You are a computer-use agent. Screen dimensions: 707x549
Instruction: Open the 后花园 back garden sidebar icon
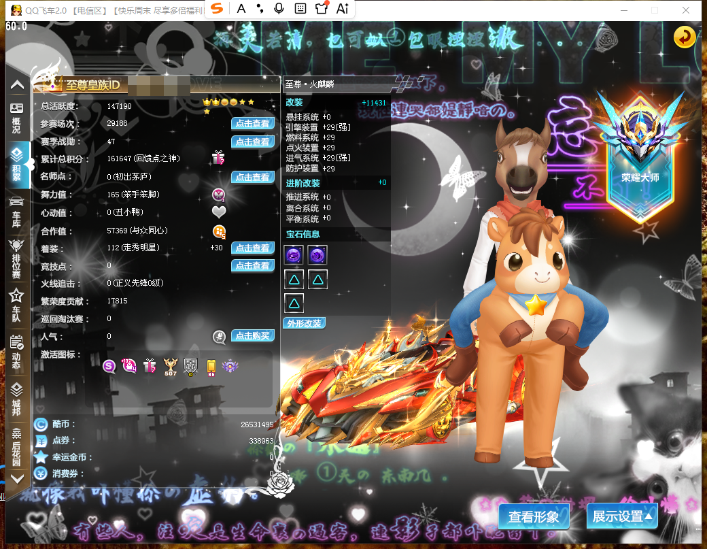coord(17,446)
